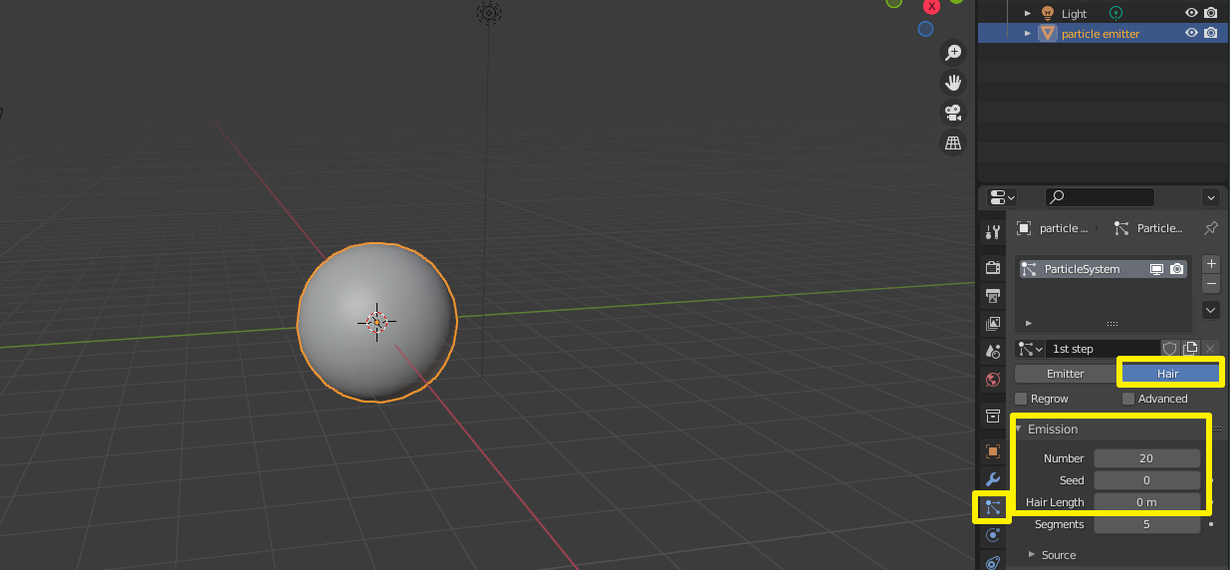Viewport: 1230px width, 570px height.
Task: Expand the Source subpanel
Action: 1032,555
